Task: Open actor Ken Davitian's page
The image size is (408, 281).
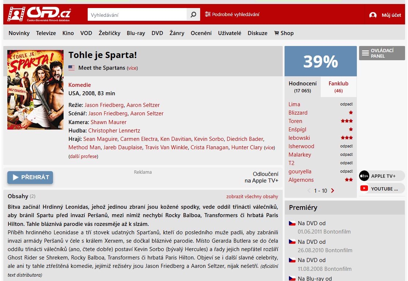Action: click(x=176, y=139)
